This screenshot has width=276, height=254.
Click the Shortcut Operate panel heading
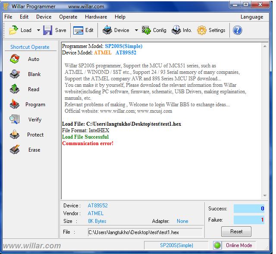pyautogui.click(x=30, y=47)
